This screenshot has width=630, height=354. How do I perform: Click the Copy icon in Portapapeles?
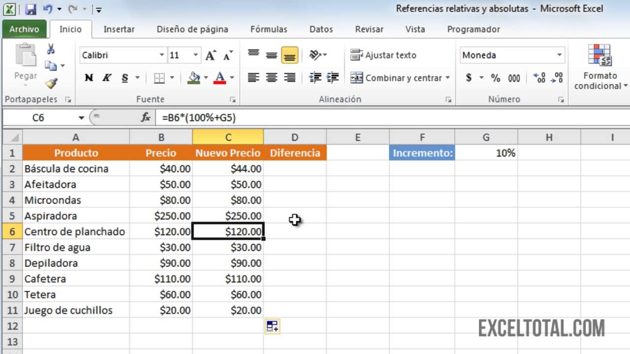pyautogui.click(x=51, y=65)
